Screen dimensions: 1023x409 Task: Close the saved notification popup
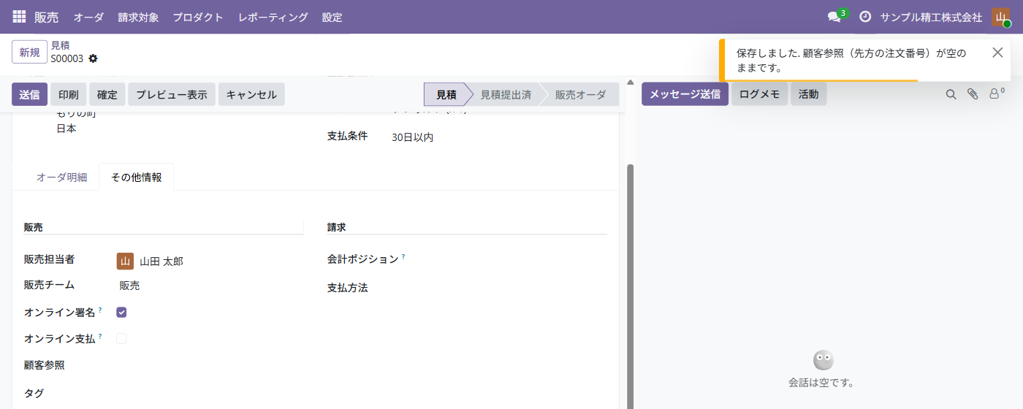(997, 53)
